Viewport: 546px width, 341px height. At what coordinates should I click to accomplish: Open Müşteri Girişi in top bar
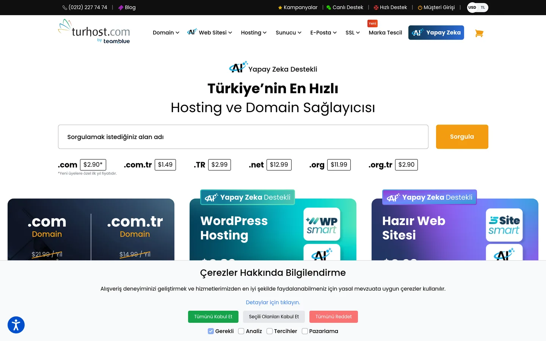point(439,8)
